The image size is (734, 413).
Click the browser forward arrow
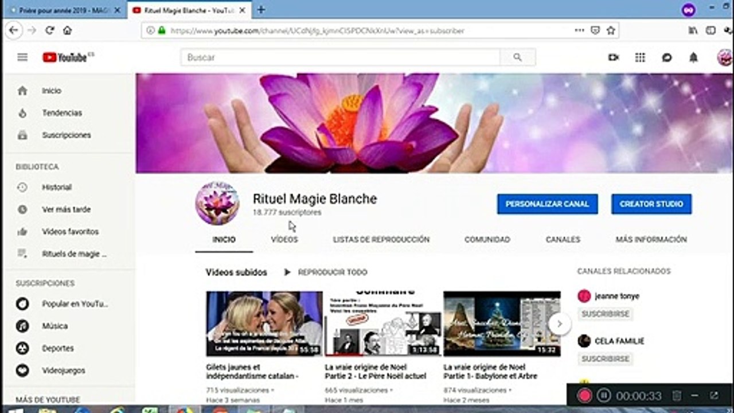tap(32, 30)
